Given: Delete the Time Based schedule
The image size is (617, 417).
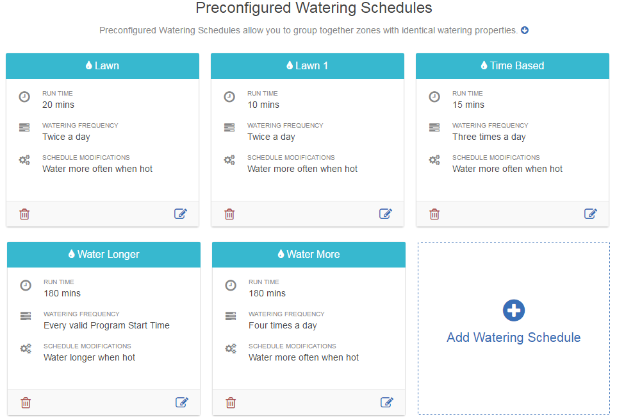Looking at the screenshot, I should [x=434, y=214].
